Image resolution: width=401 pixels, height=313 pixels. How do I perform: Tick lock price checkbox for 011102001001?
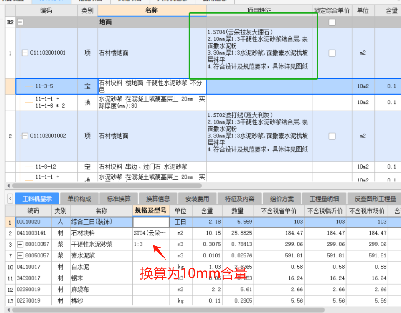pos(332,53)
